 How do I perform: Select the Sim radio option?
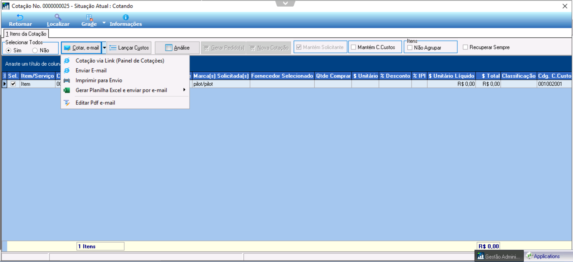coord(9,50)
